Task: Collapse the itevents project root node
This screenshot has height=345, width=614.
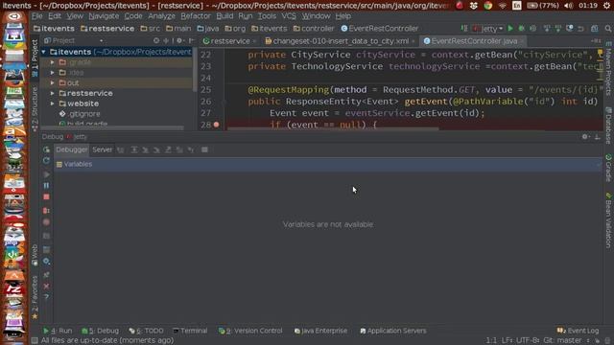Action: (44, 52)
